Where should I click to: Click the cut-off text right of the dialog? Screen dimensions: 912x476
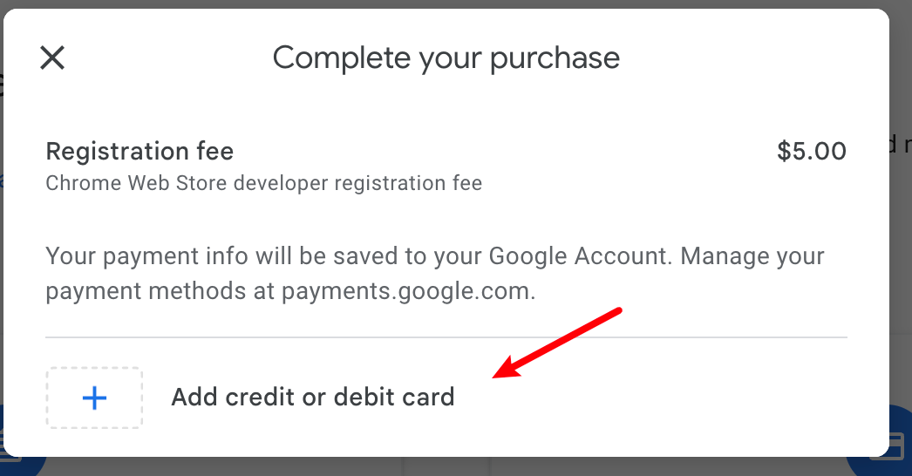tap(901, 145)
